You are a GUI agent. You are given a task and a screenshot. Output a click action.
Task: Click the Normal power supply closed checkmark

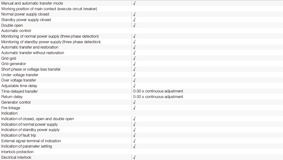tap(134, 14)
